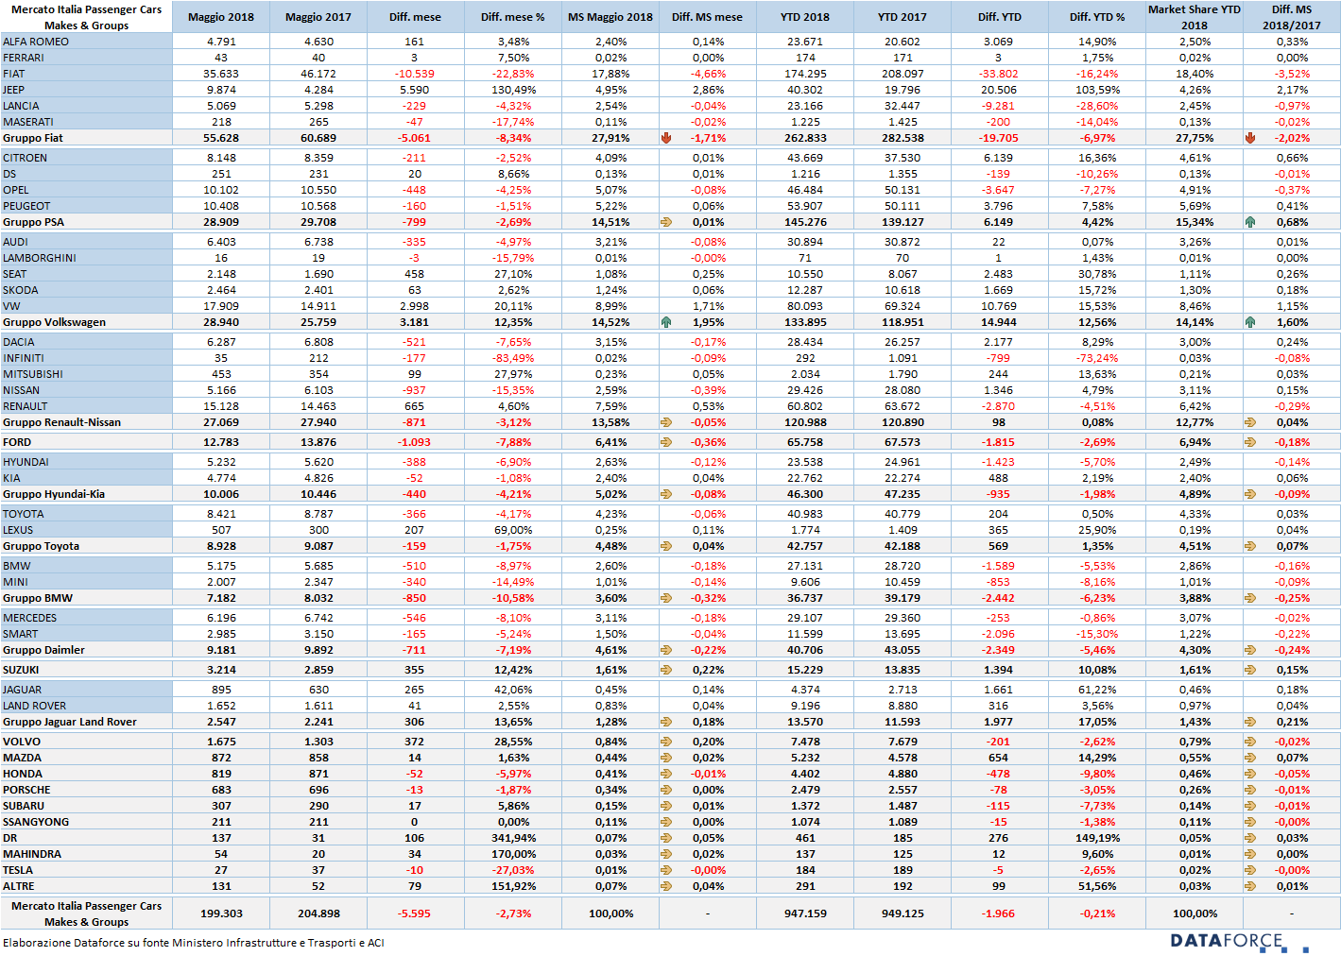Image resolution: width=1341 pixels, height=956 pixels.
Task: Click the yellow arrow in Gruppo Daimler Diff. MS mese
Action: click(666, 650)
